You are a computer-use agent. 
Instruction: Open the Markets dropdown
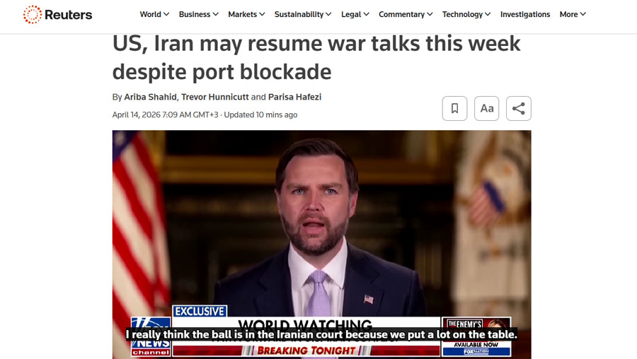[246, 14]
